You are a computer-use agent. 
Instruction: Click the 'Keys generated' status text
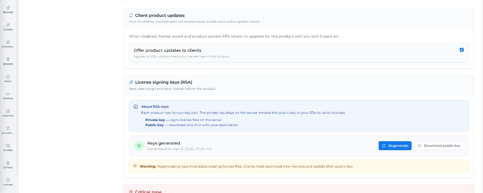(x=164, y=143)
